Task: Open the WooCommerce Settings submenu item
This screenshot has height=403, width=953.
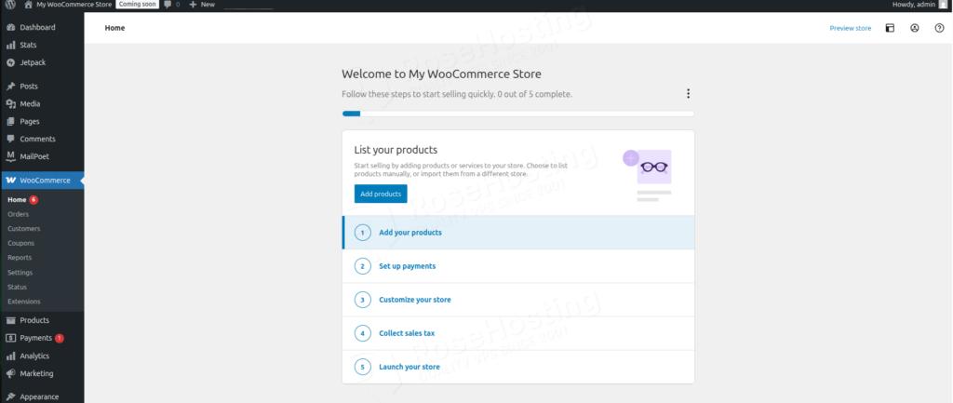Action: pos(20,273)
